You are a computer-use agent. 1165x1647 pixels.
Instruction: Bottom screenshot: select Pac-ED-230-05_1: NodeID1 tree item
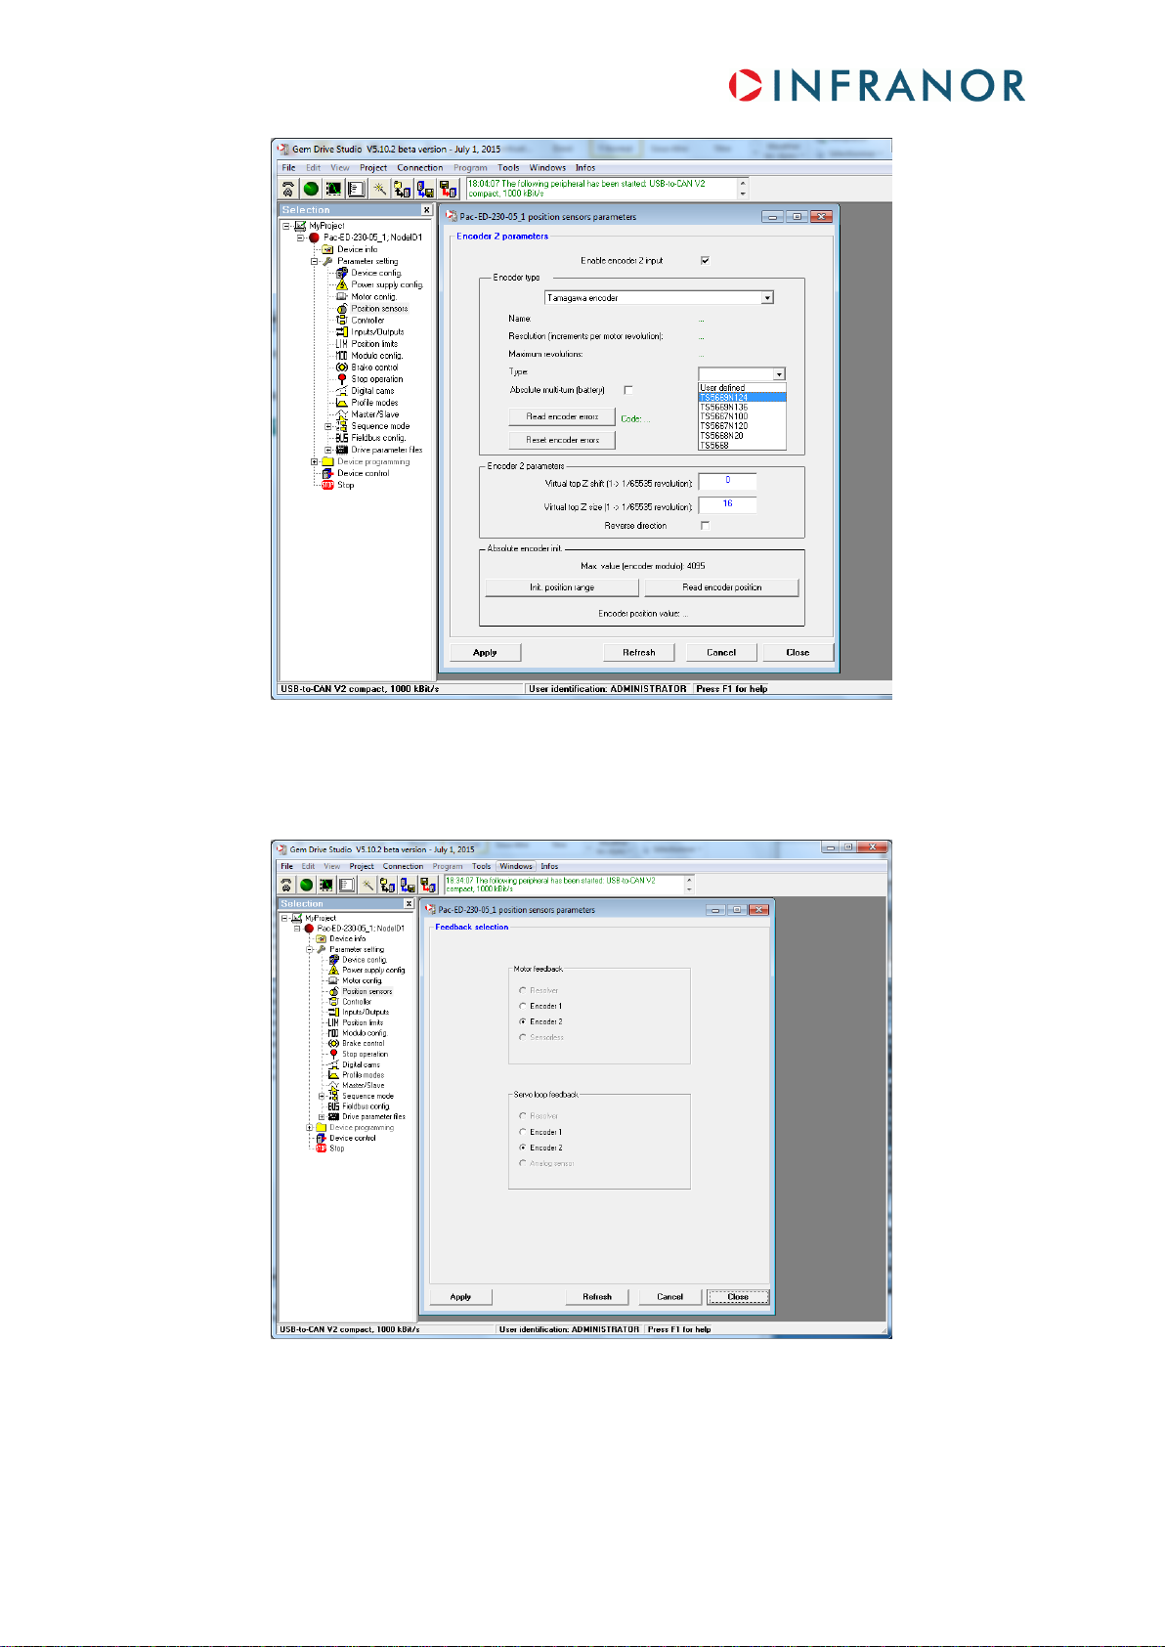tap(361, 929)
